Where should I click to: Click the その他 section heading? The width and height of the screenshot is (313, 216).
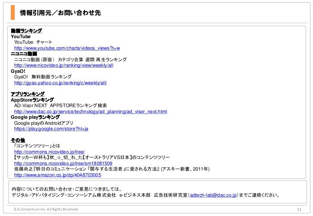click(18, 140)
